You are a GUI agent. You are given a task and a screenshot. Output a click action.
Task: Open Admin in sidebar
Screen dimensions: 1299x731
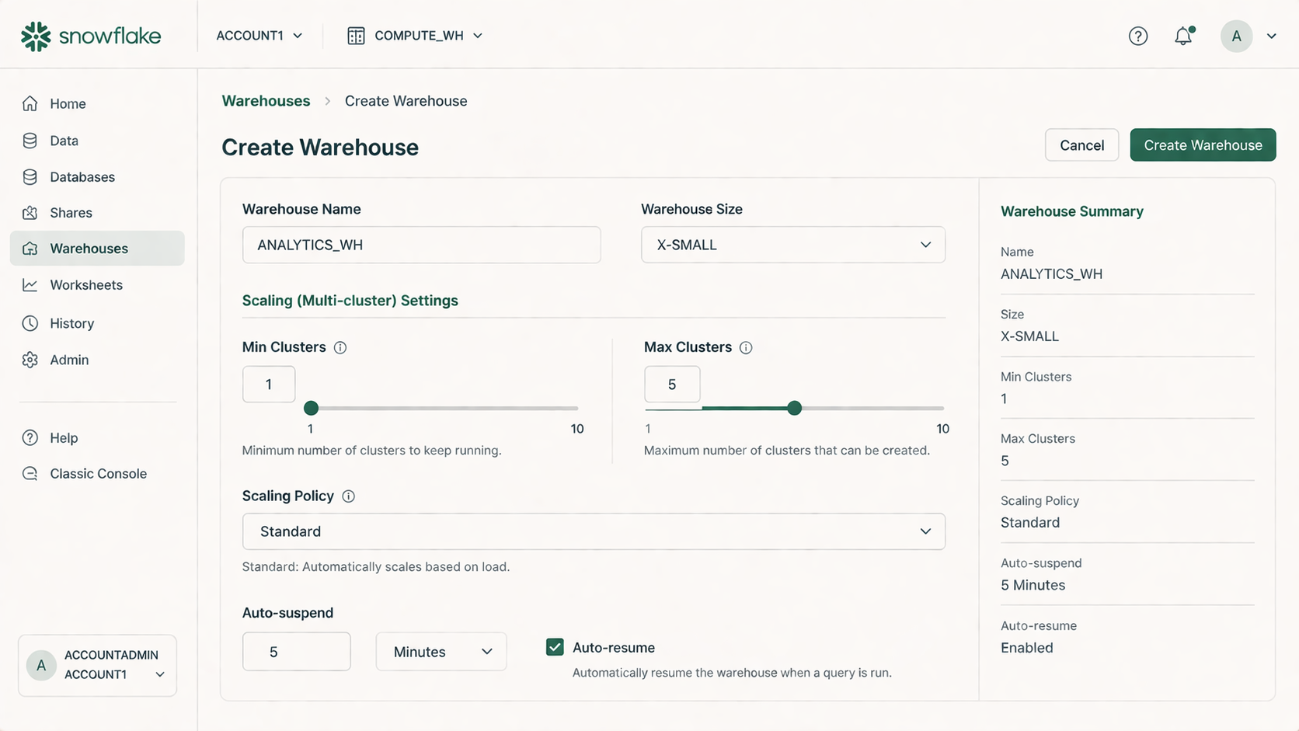(x=97, y=360)
